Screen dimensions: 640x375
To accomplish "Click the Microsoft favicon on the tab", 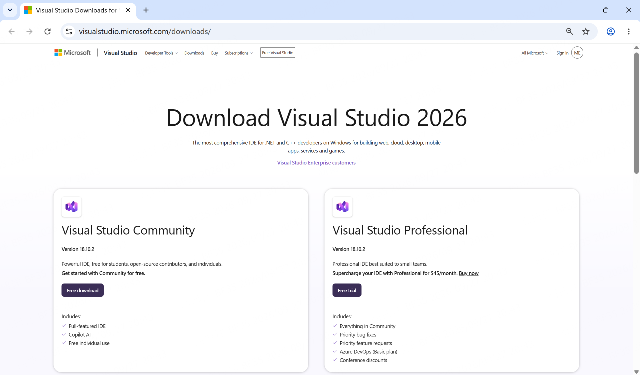I will tap(28, 10).
